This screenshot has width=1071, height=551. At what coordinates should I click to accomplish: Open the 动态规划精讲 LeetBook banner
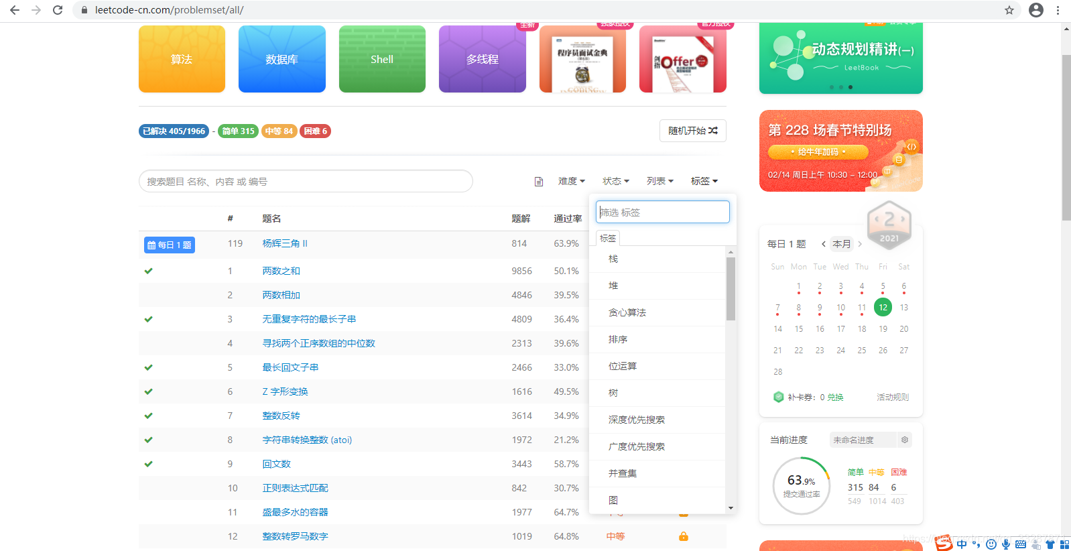click(841, 58)
